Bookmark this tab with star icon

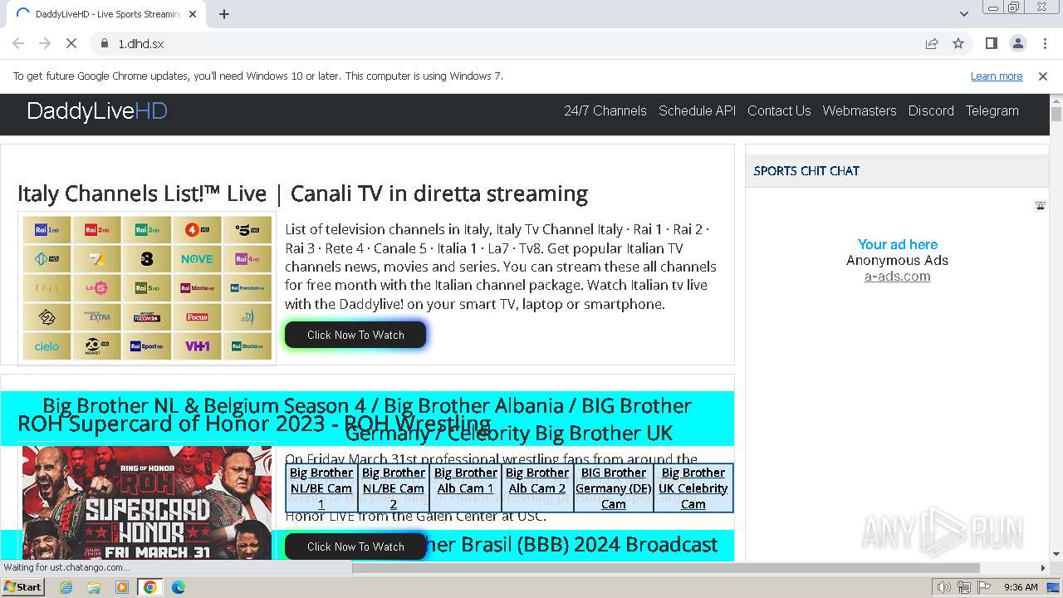click(x=958, y=43)
